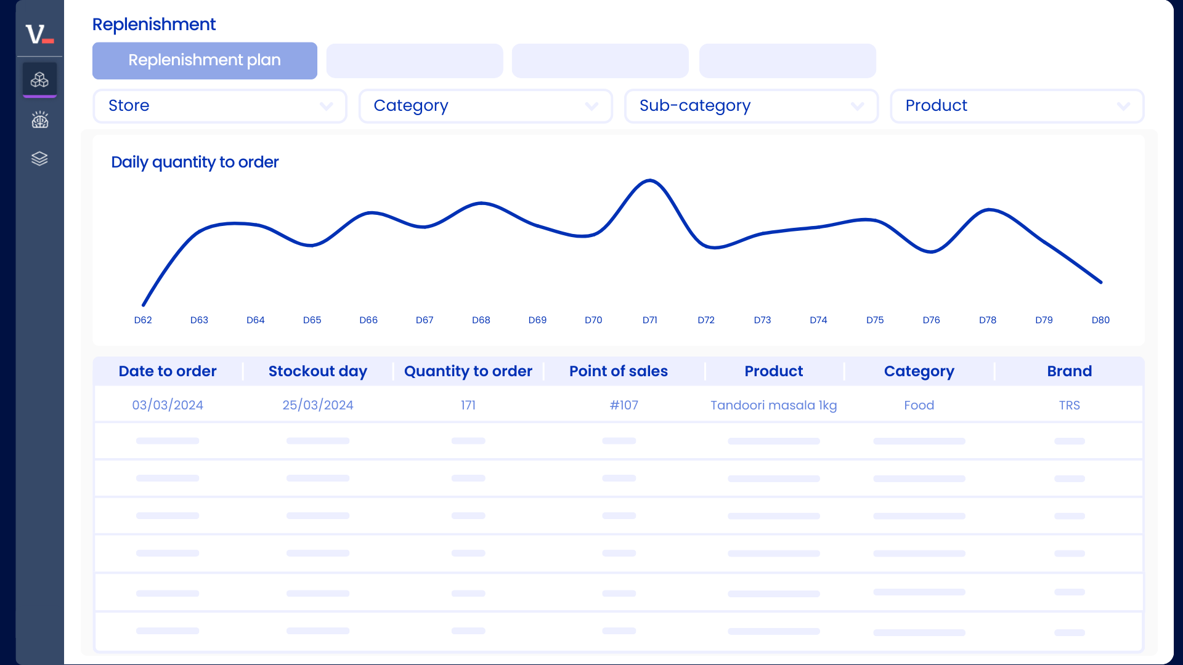Click the D71 peak on the chart
The image size is (1183, 665).
[x=650, y=180]
